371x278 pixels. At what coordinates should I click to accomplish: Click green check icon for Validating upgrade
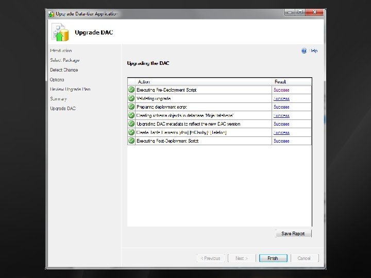pos(131,98)
